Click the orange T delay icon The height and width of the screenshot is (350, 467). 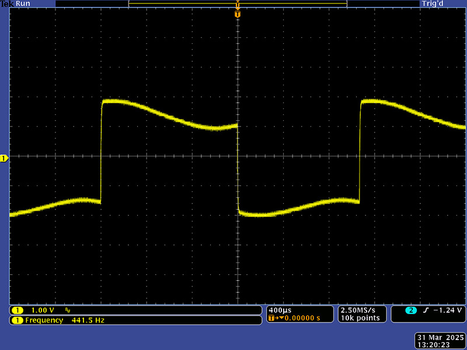point(273,318)
